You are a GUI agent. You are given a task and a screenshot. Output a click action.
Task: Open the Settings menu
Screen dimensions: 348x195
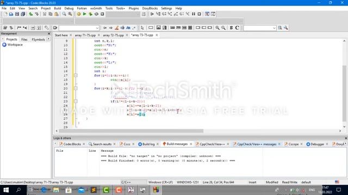pyautogui.click(x=166, y=8)
